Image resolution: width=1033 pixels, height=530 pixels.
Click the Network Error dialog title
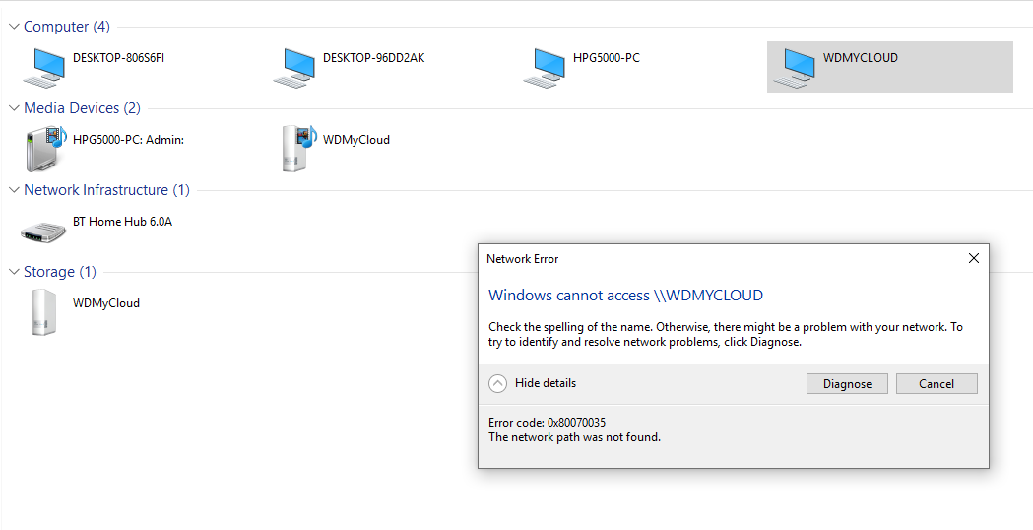[x=523, y=259]
